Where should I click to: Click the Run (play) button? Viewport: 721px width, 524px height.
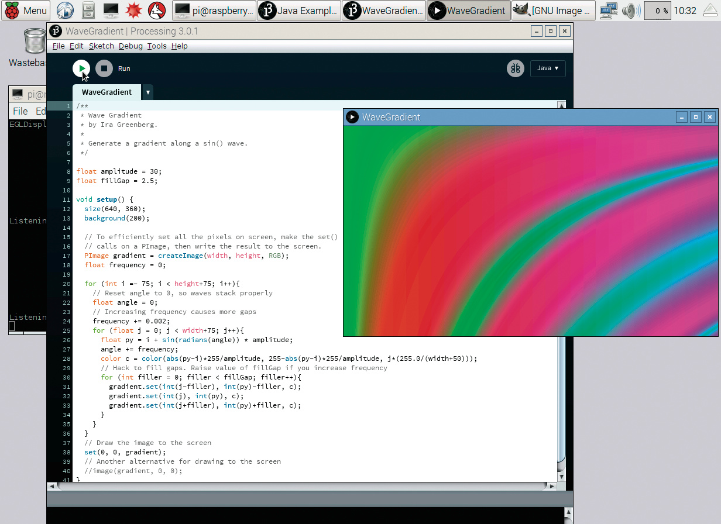click(x=81, y=68)
